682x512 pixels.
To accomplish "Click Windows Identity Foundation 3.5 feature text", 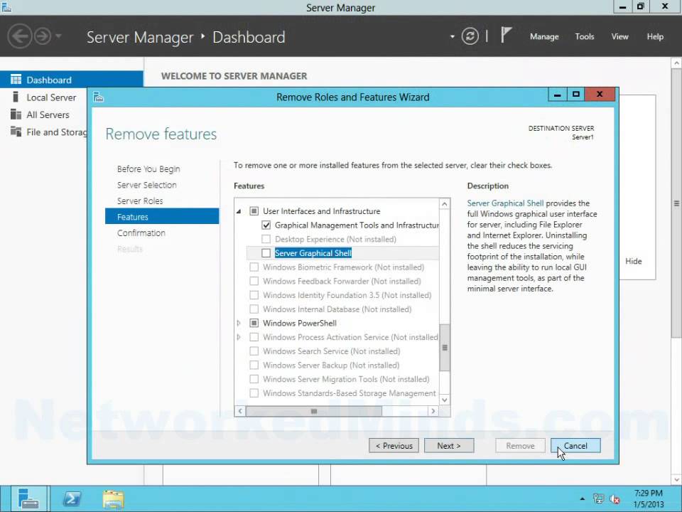I will pos(347,295).
